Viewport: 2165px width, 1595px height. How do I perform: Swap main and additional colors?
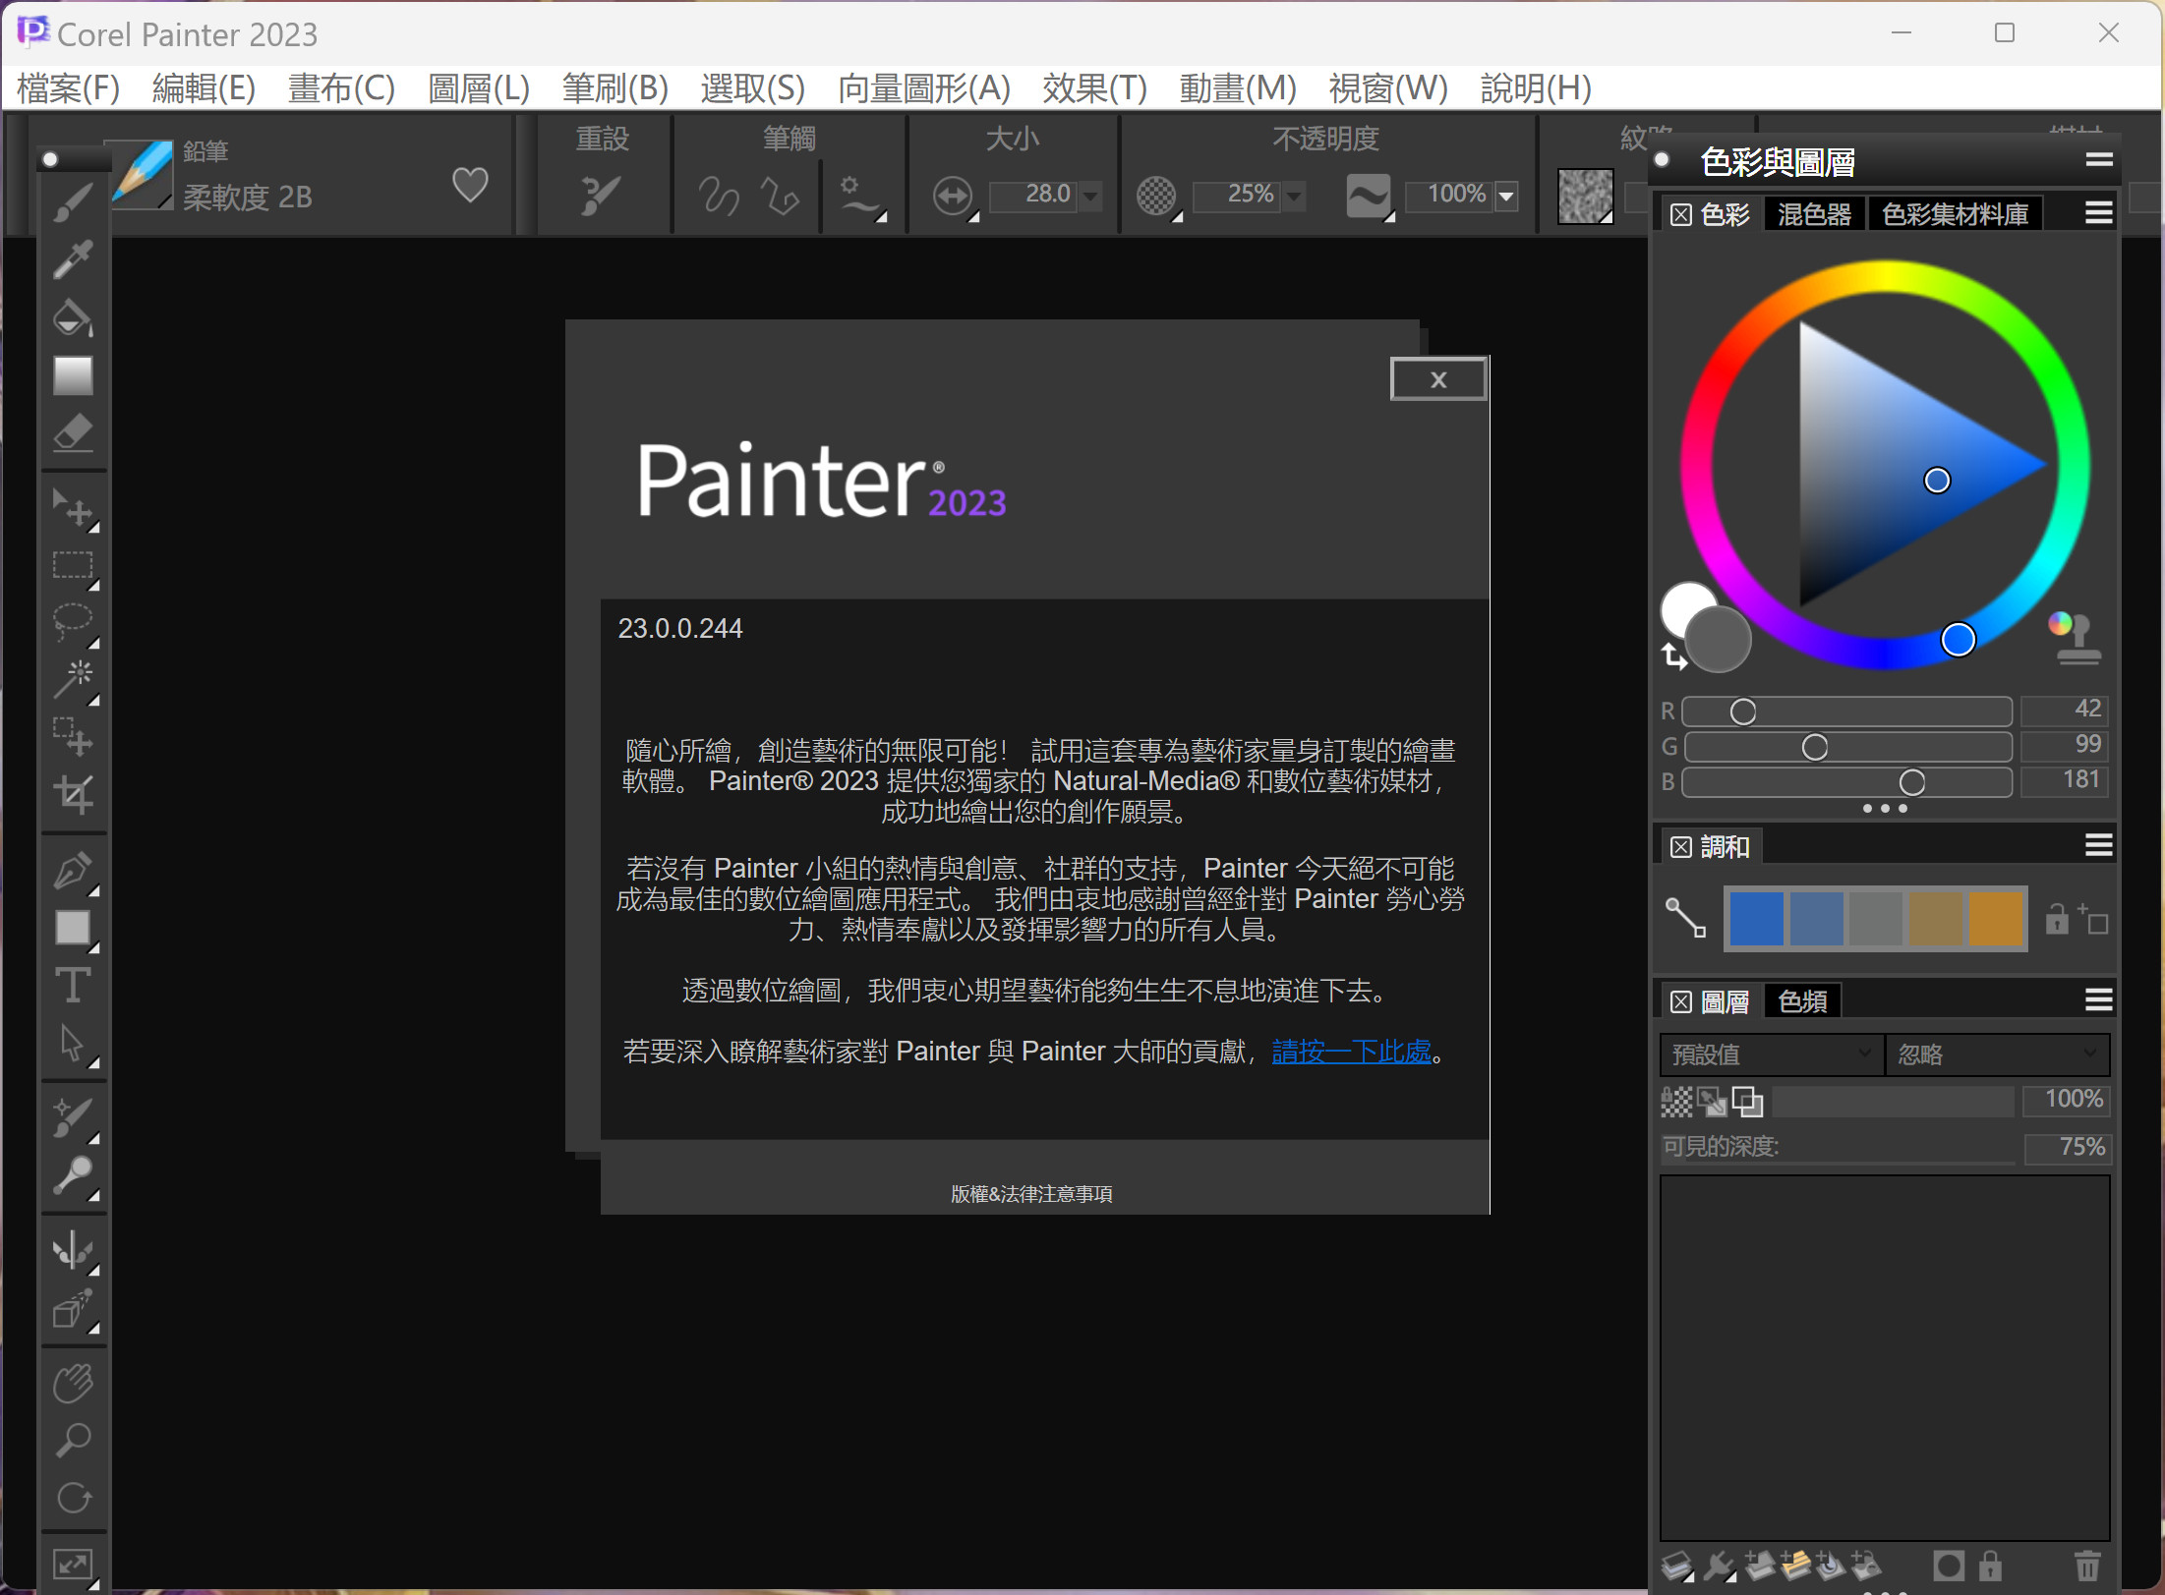click(x=1673, y=656)
